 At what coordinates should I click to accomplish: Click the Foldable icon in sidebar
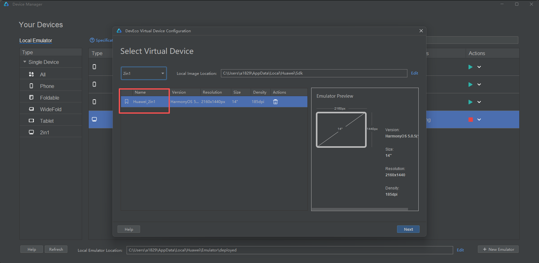[31, 97]
